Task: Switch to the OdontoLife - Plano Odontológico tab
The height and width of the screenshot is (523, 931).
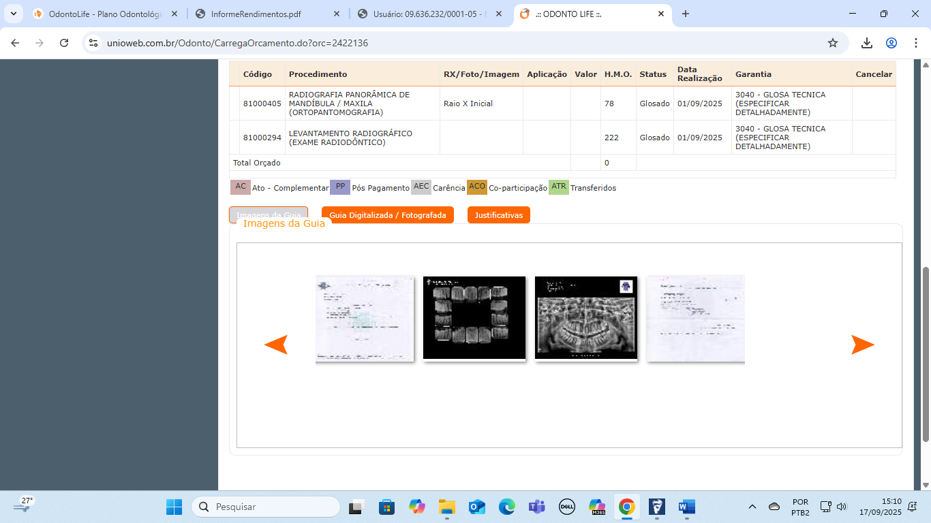Action: pos(105,14)
